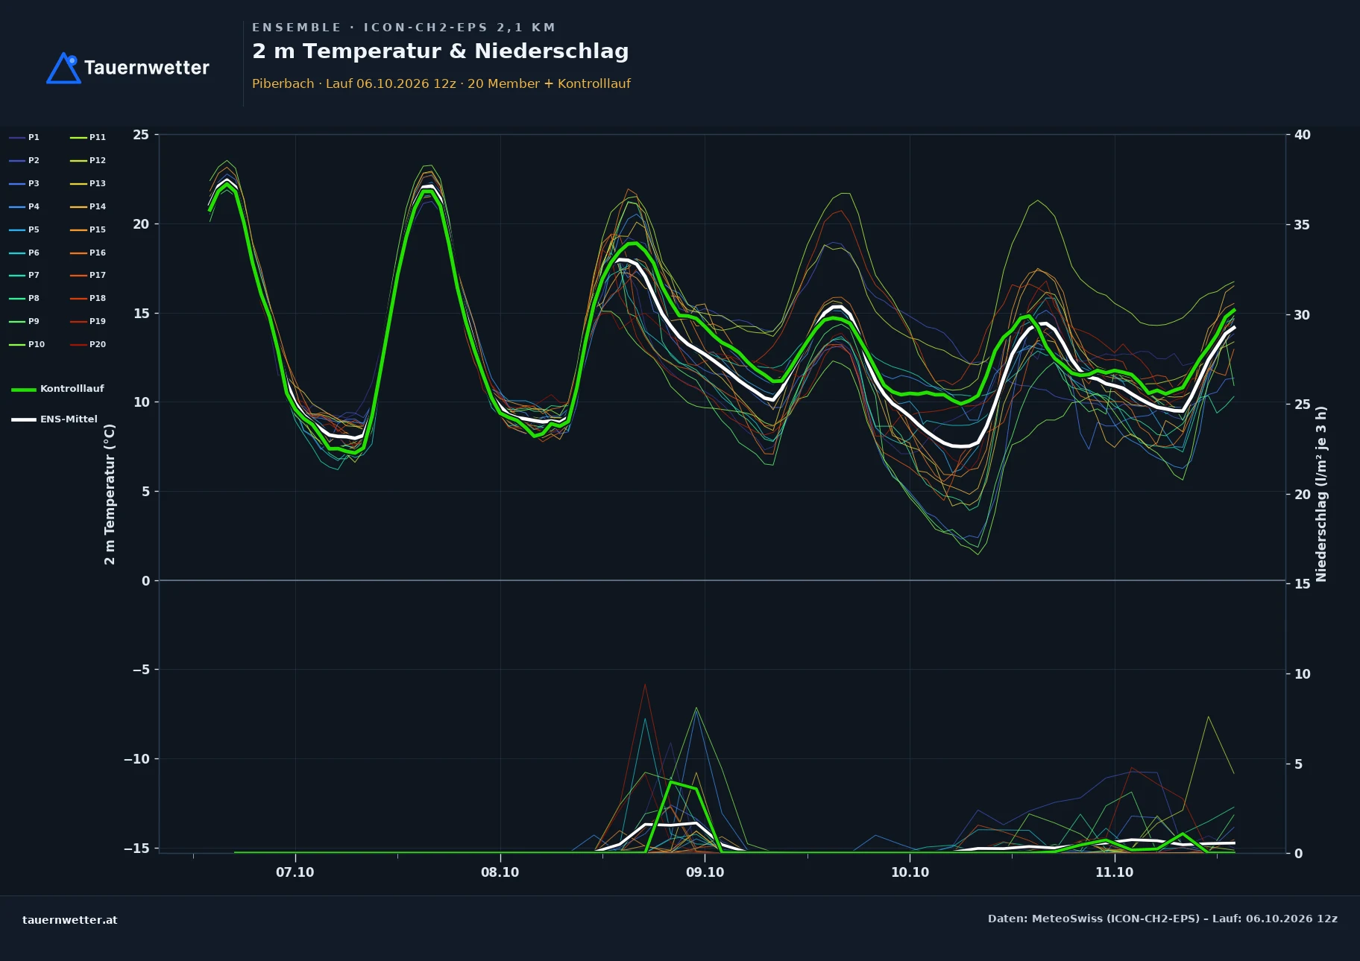
Task: Select legend entry P13
Action: pos(88,183)
